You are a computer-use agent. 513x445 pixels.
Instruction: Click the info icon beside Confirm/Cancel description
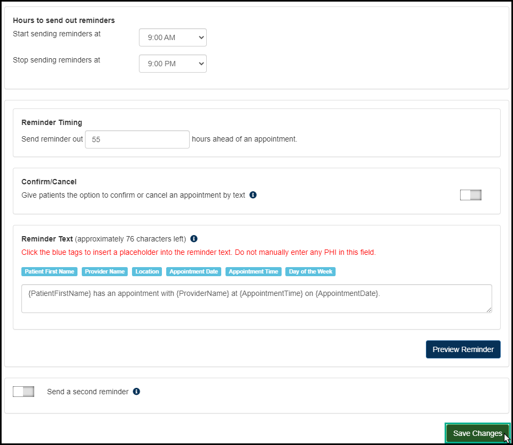tap(253, 195)
